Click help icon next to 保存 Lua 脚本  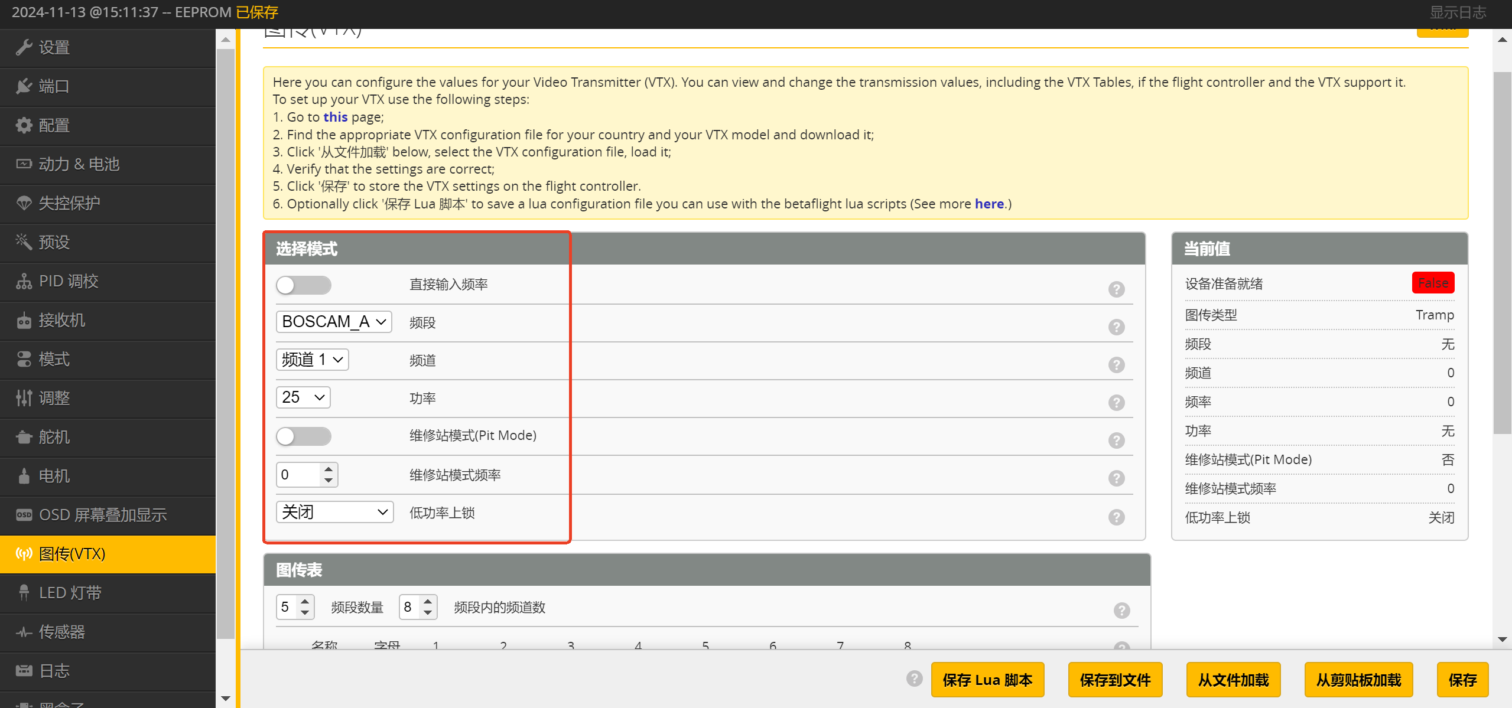pos(914,679)
